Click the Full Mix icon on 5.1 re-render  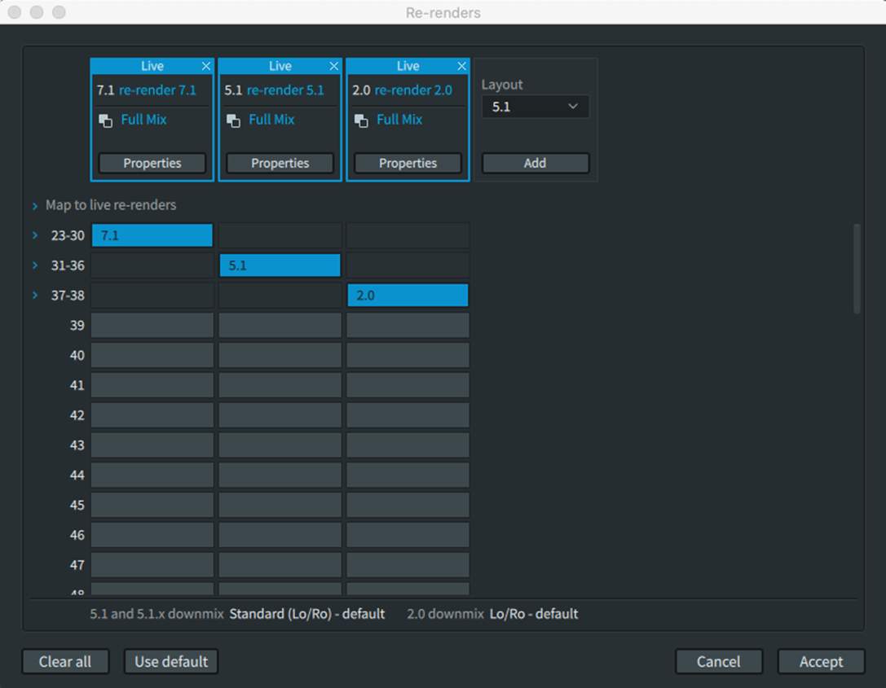[234, 121]
